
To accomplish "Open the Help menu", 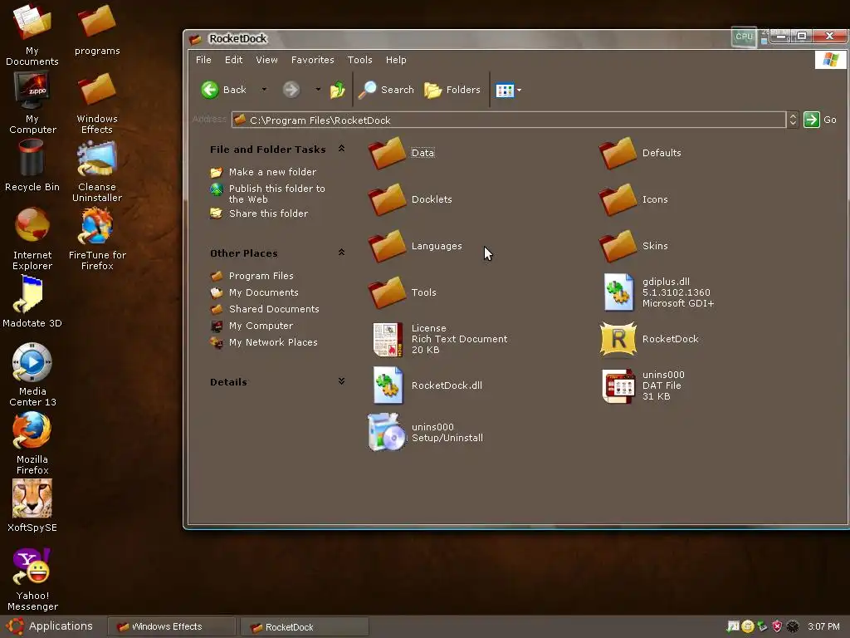I will pyautogui.click(x=396, y=60).
